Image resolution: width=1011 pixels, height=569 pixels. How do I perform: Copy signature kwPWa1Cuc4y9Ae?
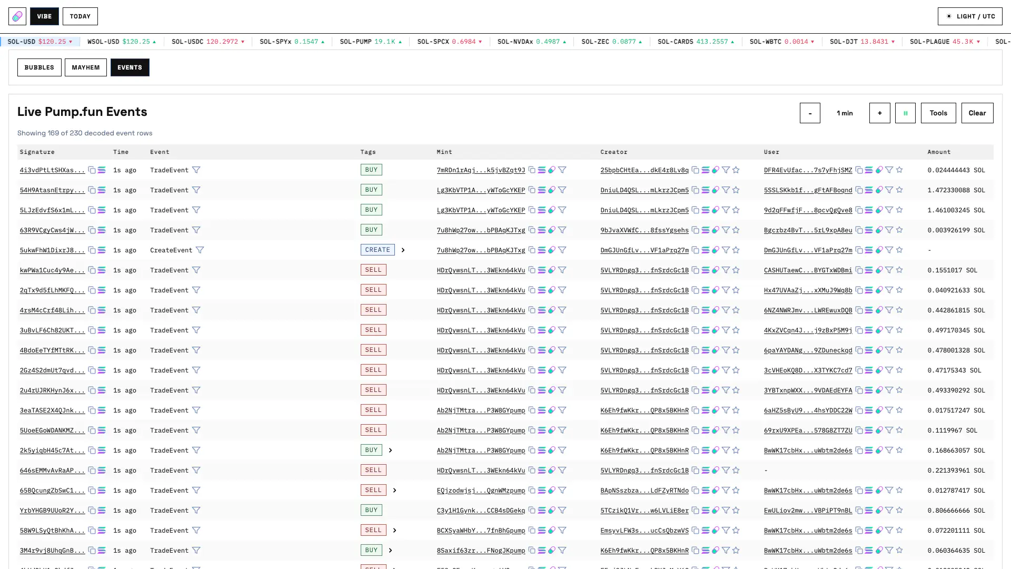(92, 270)
